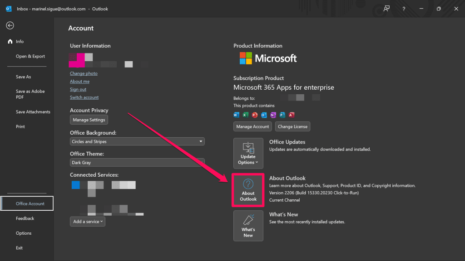Click the Change photo link
Image resolution: width=465 pixels, height=261 pixels.
pos(84,73)
